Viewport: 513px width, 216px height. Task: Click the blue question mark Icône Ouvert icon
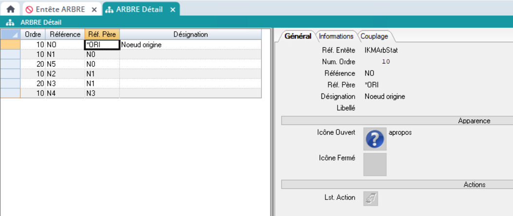(x=375, y=139)
